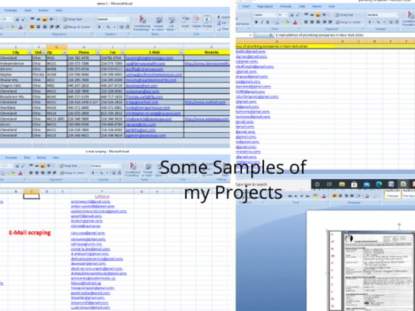The height and width of the screenshot is (311, 415).
Task: Click Font Color swatch in plumbing companies ribbon
Action: pos(295,22)
